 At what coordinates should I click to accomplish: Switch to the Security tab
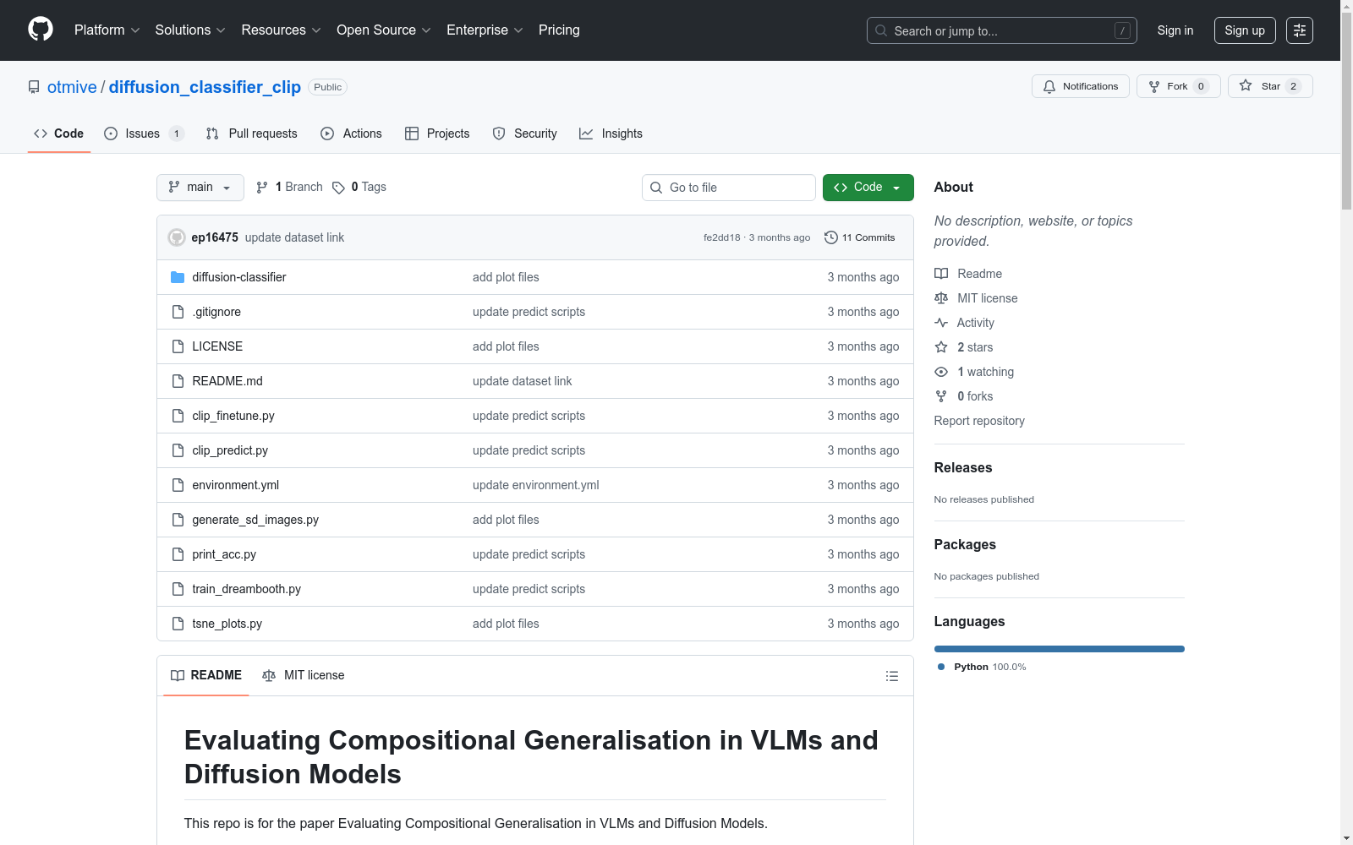point(524,134)
